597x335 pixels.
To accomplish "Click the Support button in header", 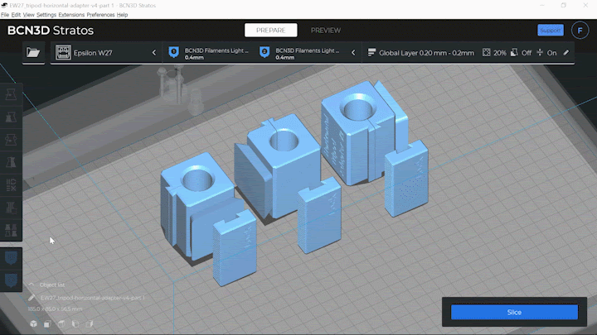I will coord(551,31).
